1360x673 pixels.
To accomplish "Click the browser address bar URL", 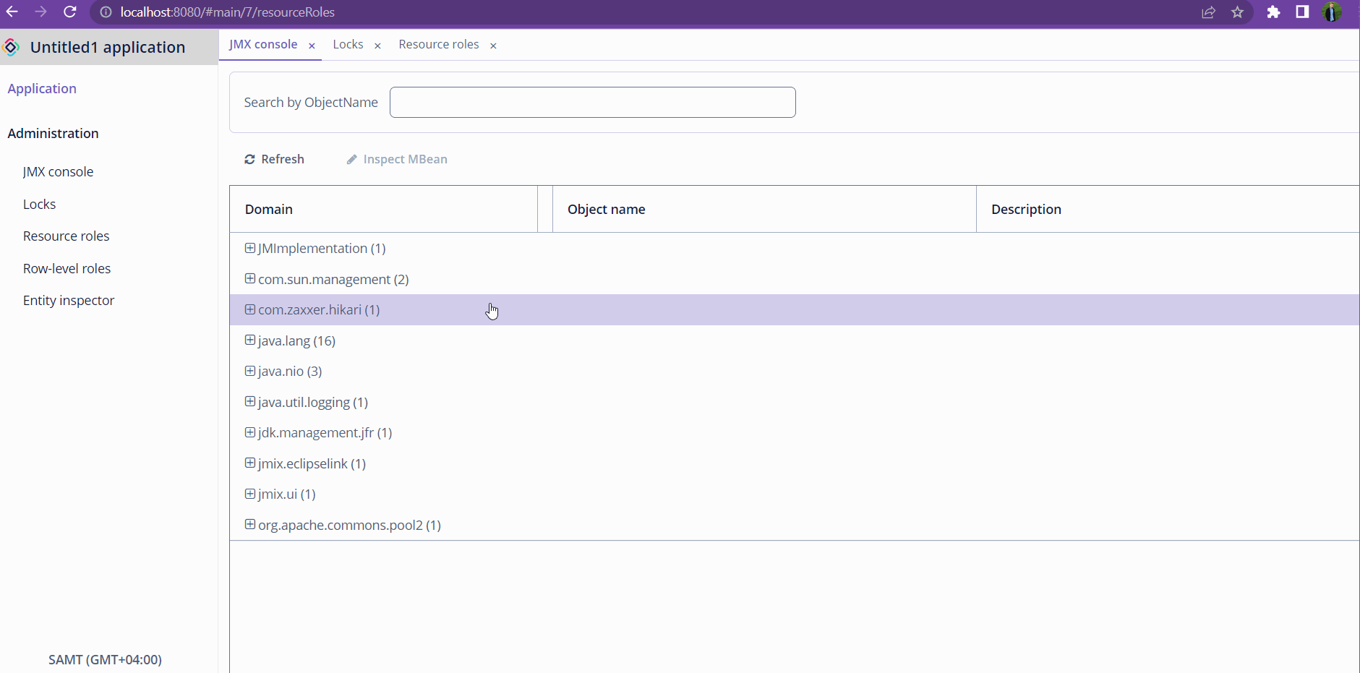I will 227,12.
